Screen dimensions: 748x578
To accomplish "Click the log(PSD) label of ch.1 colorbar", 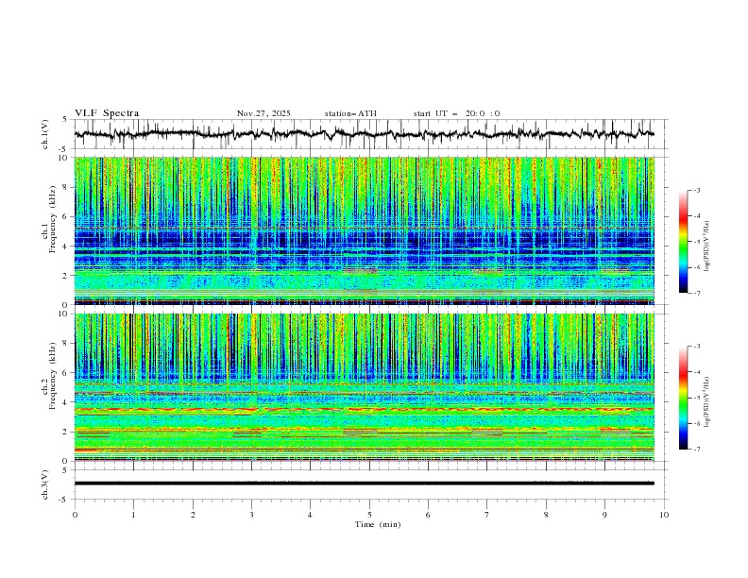I will pyautogui.click(x=707, y=246).
